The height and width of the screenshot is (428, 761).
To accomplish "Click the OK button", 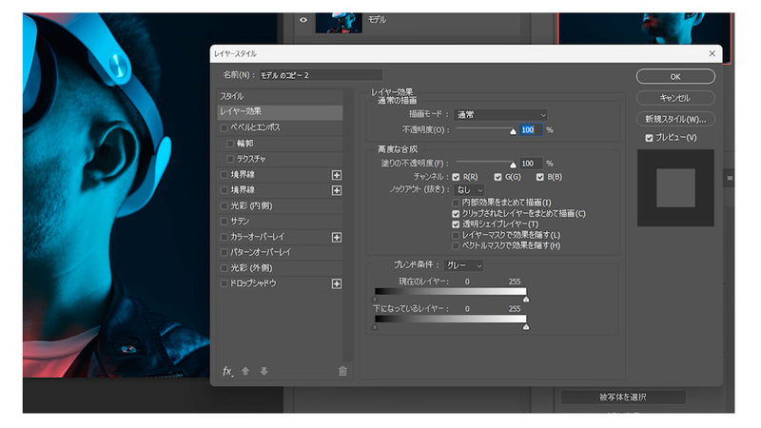I will 675,77.
